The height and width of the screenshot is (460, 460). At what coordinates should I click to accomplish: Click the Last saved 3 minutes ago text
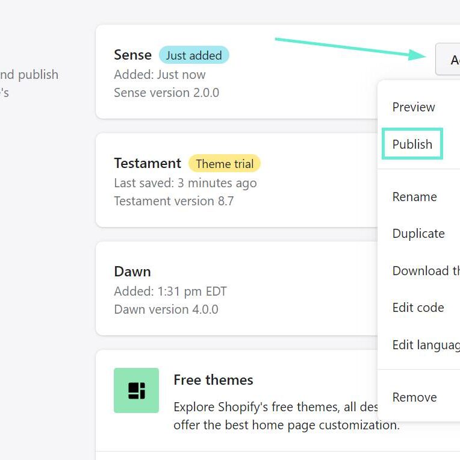pyautogui.click(x=185, y=183)
